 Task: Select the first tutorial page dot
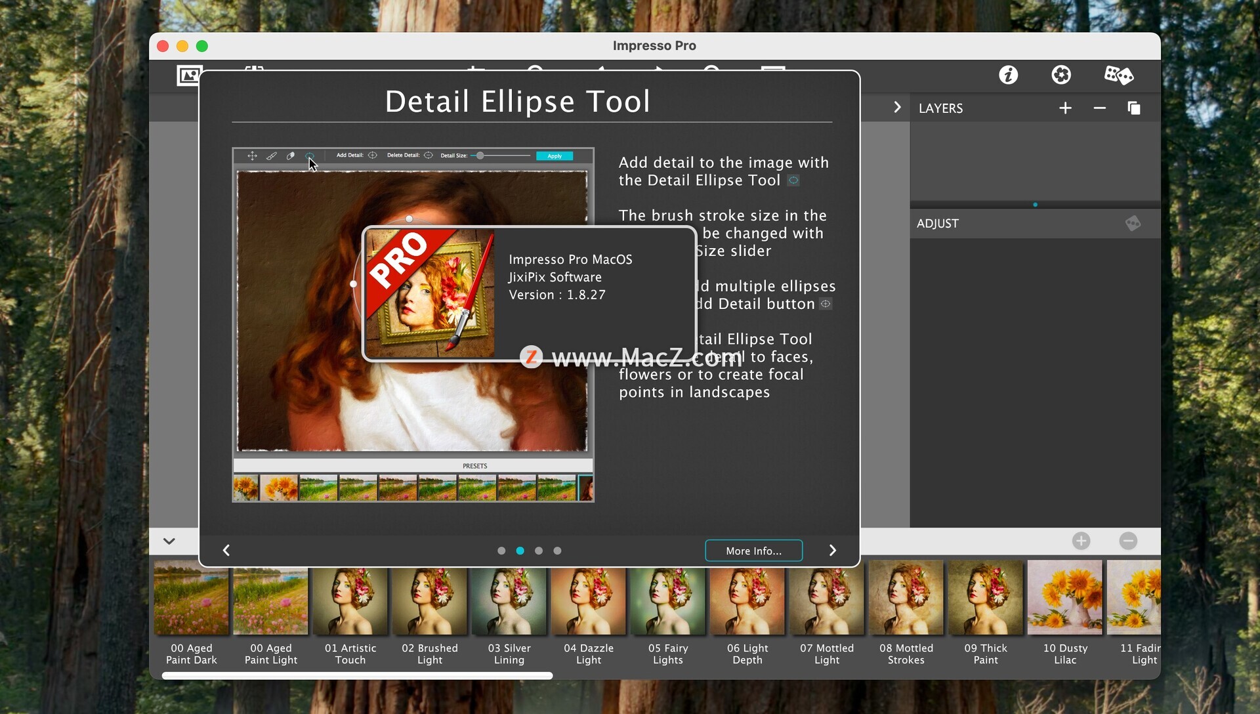click(501, 551)
